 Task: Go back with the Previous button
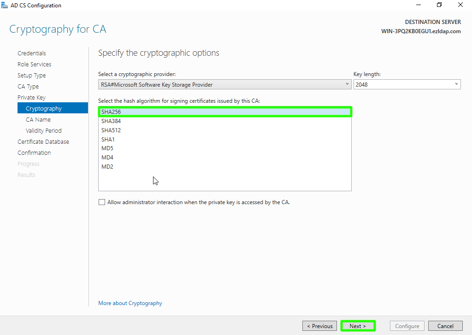coord(320,326)
